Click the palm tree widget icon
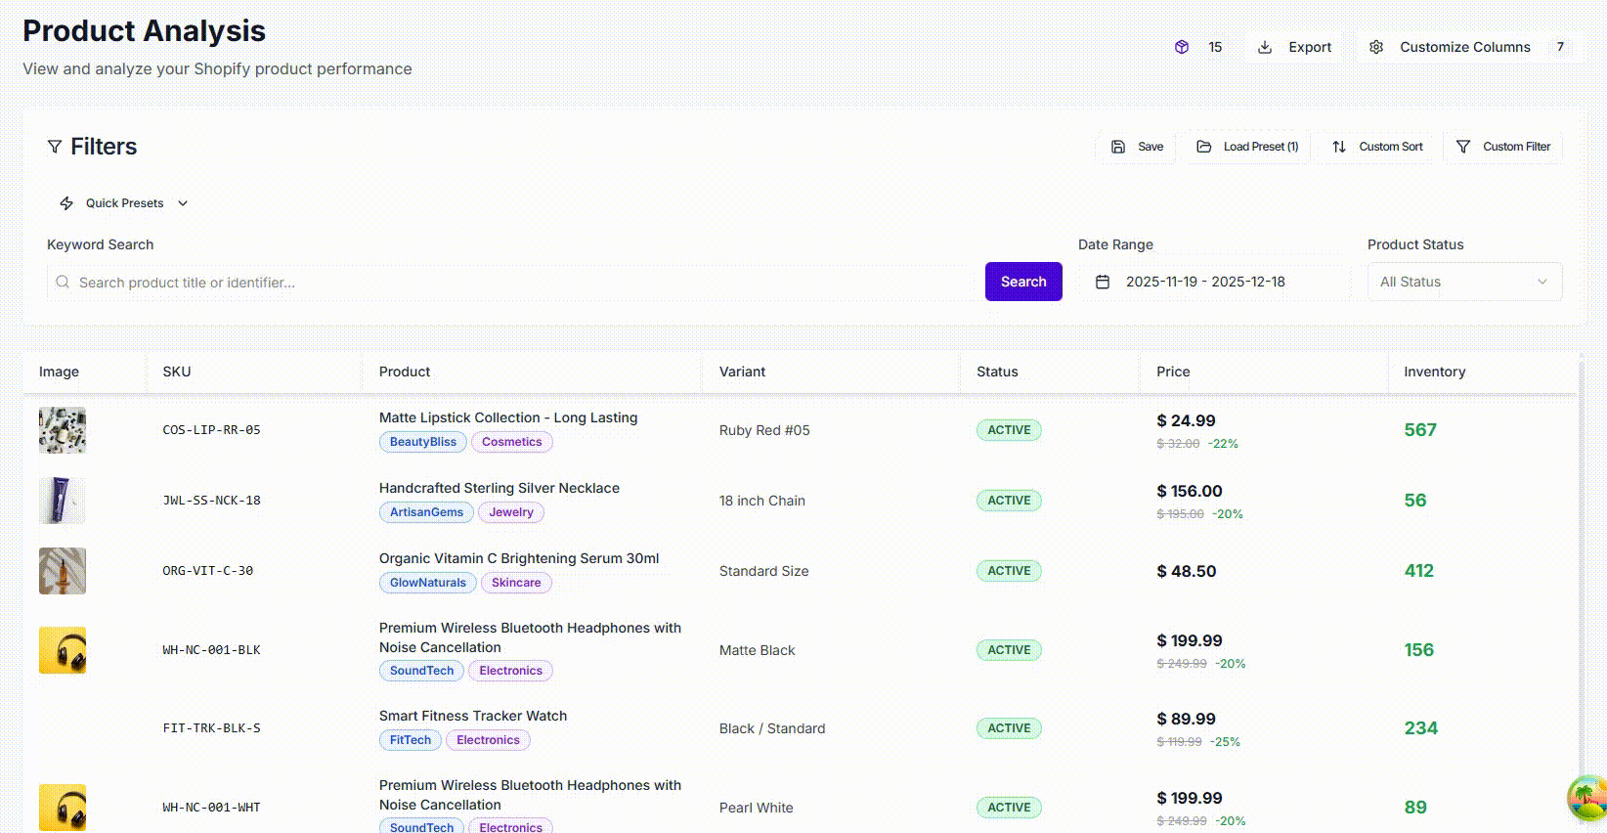This screenshot has height=833, width=1607. 1586,798
